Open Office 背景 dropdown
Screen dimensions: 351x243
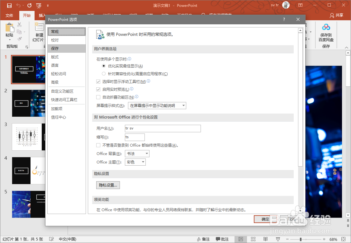pos(137,153)
